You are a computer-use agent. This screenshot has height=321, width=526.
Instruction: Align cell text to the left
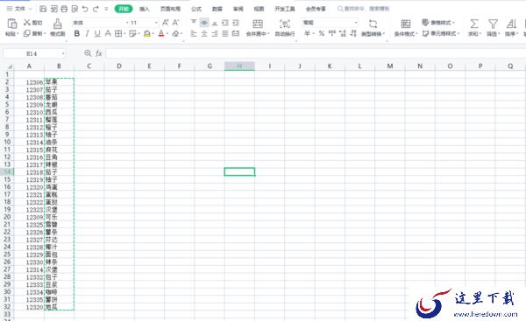point(194,33)
